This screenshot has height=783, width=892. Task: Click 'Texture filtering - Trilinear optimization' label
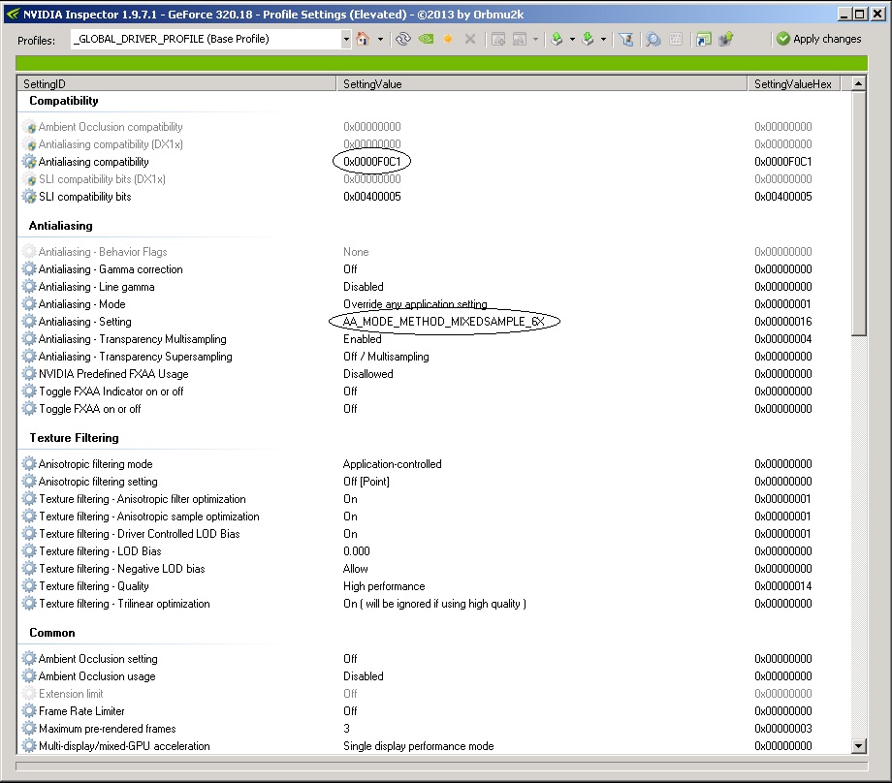(124, 604)
